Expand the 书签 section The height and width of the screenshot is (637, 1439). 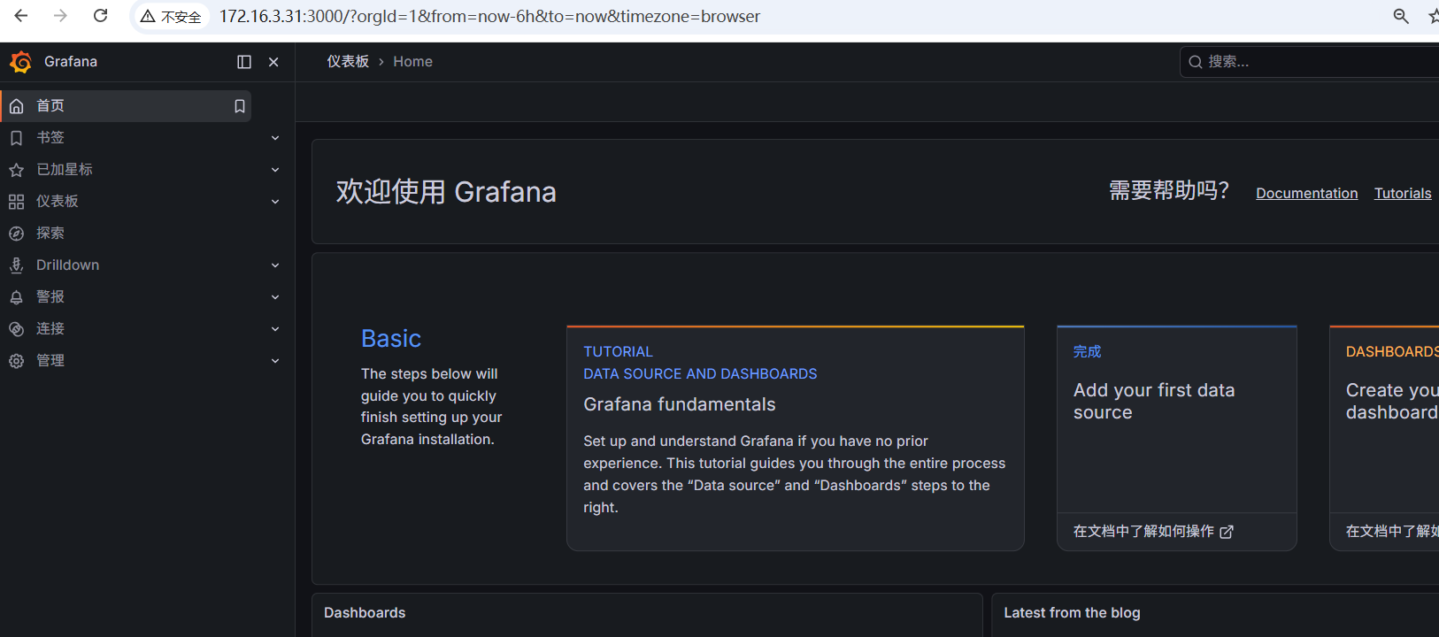pos(275,138)
